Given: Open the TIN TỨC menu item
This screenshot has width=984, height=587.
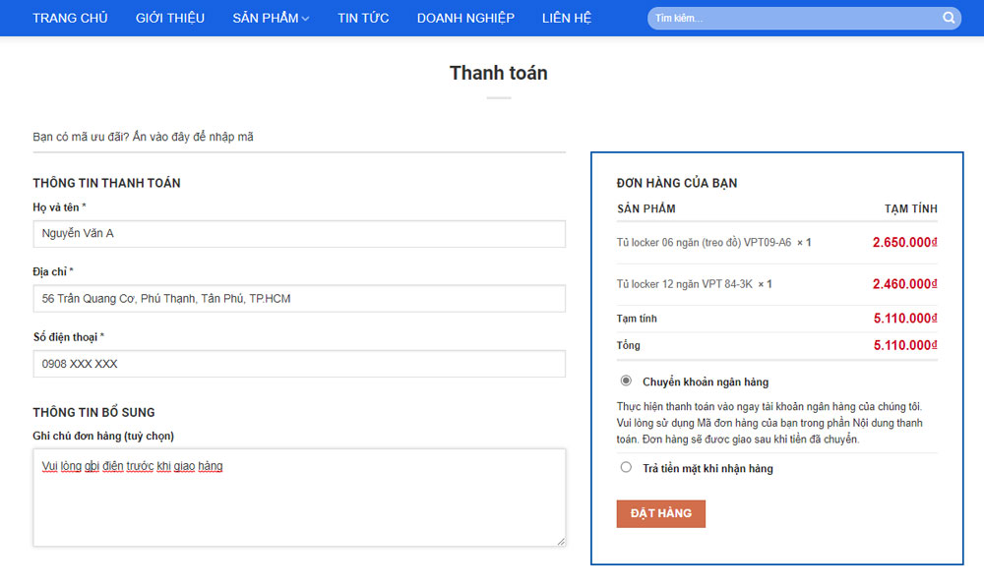Looking at the screenshot, I should coord(363,18).
